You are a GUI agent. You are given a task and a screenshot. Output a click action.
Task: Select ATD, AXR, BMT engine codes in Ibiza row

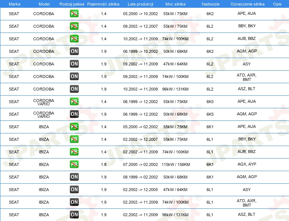point(246,203)
